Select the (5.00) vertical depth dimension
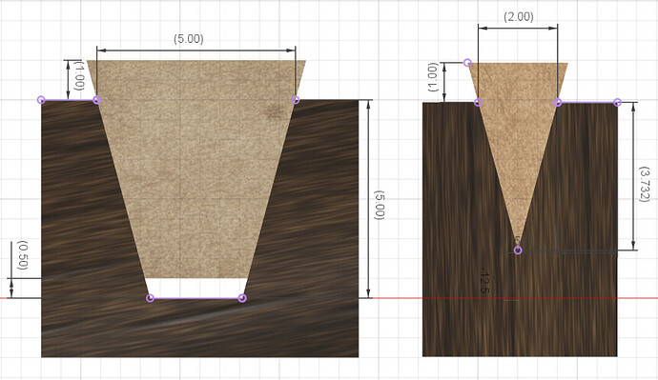658x380 pixels. [x=379, y=205]
